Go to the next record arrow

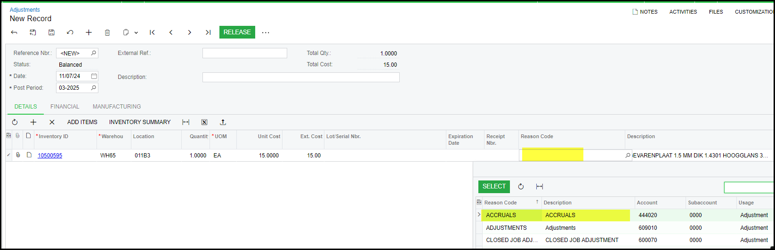coord(189,32)
